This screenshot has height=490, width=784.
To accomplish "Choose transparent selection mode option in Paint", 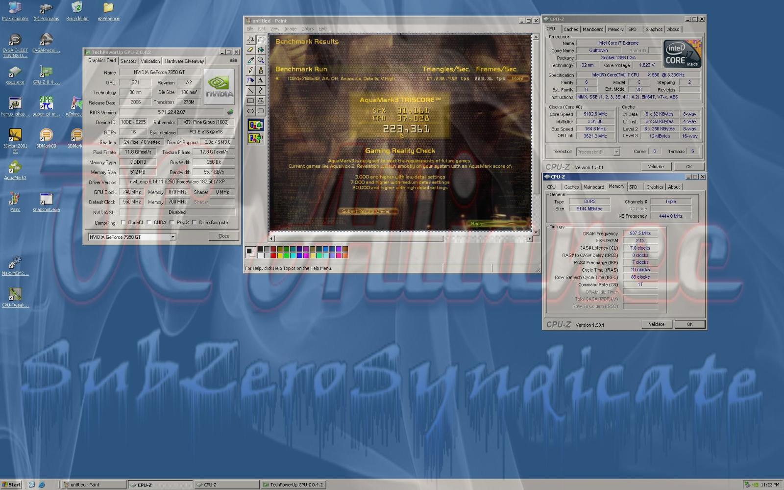I will click(x=256, y=138).
